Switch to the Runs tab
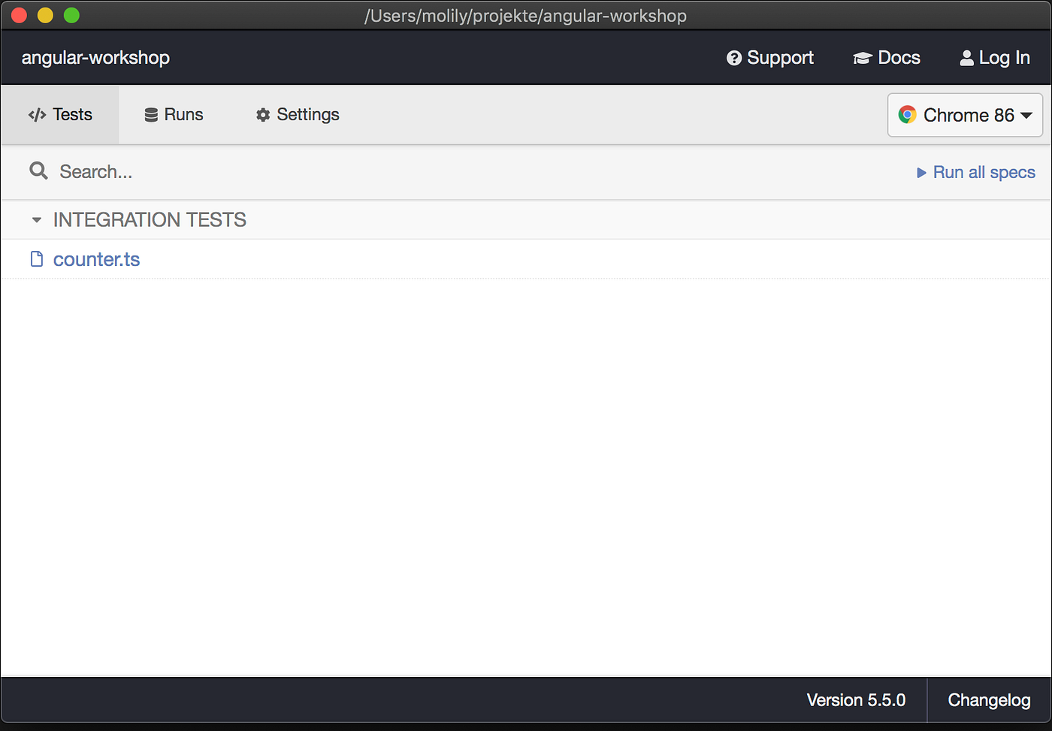Viewport: 1052px width, 731px height. click(x=174, y=114)
